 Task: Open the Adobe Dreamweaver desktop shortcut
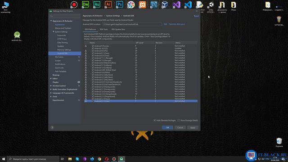point(85,4)
